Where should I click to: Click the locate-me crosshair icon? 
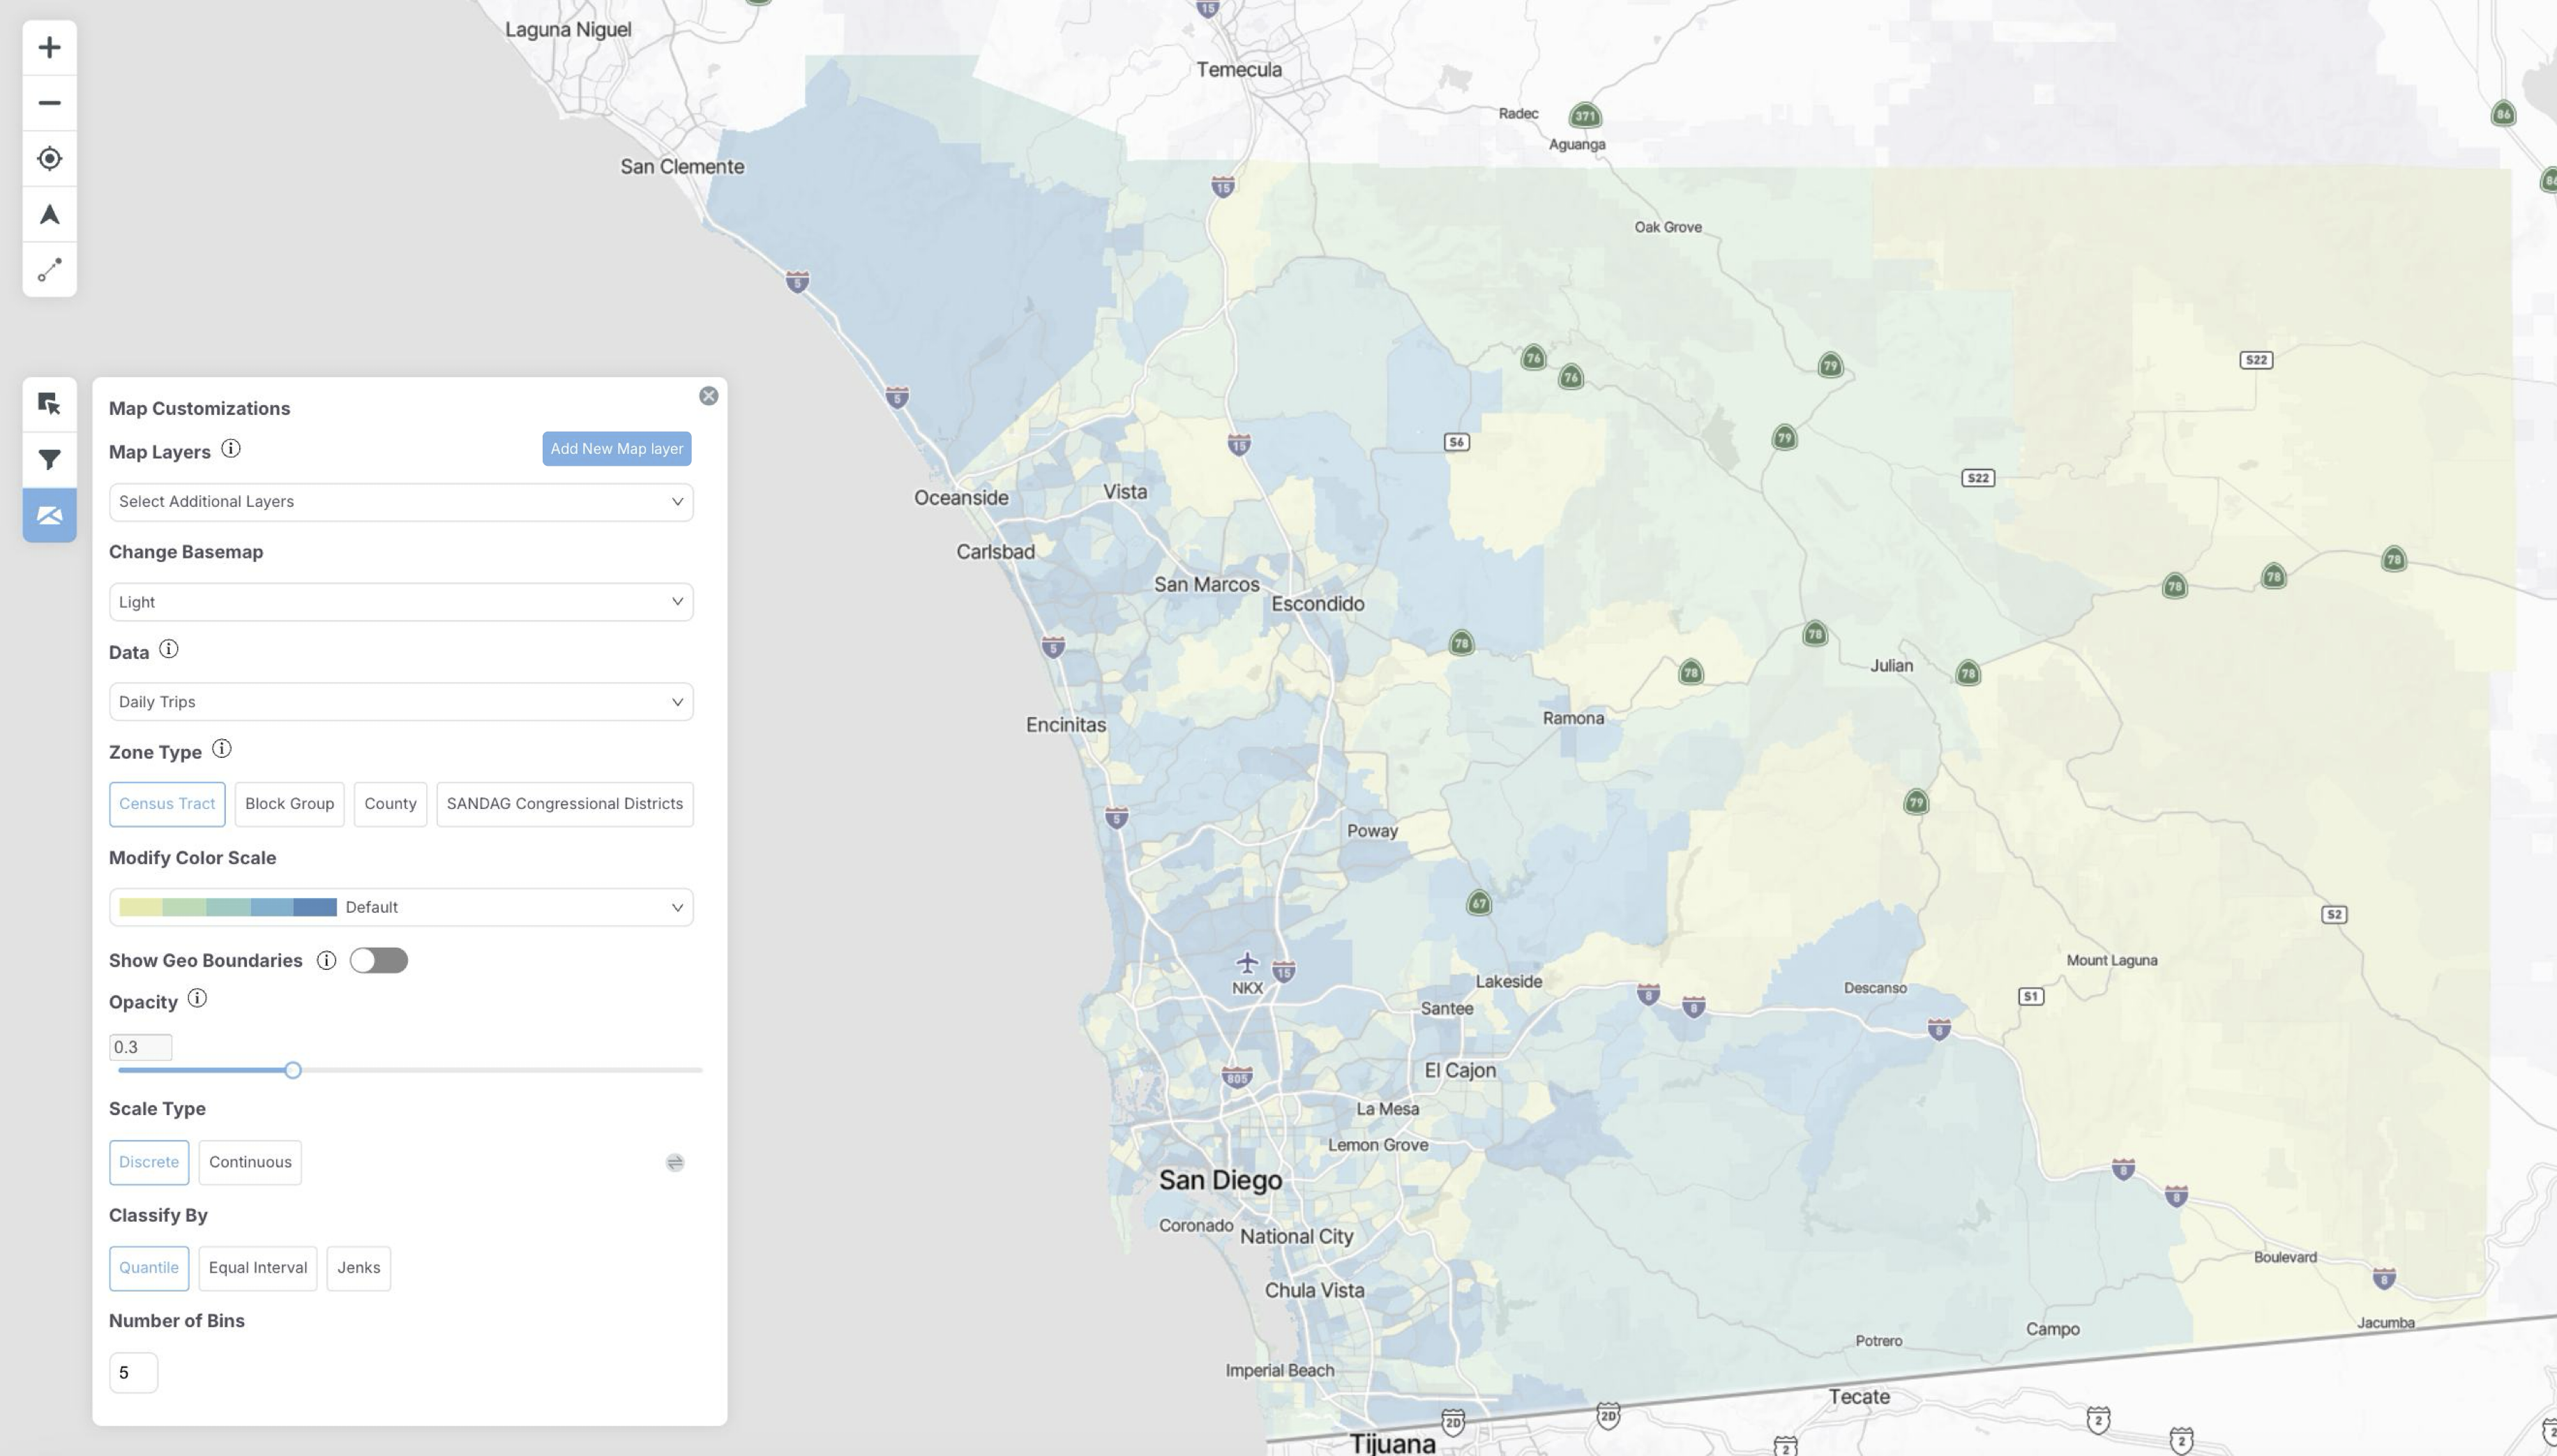coord(49,159)
